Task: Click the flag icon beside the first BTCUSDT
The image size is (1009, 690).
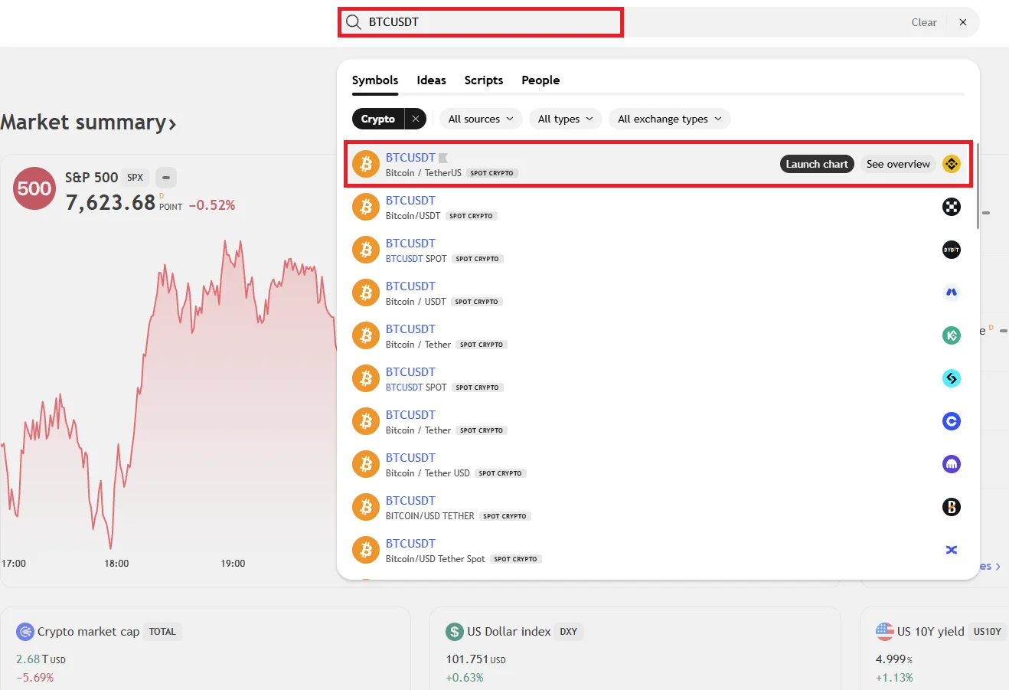Action: (x=443, y=158)
